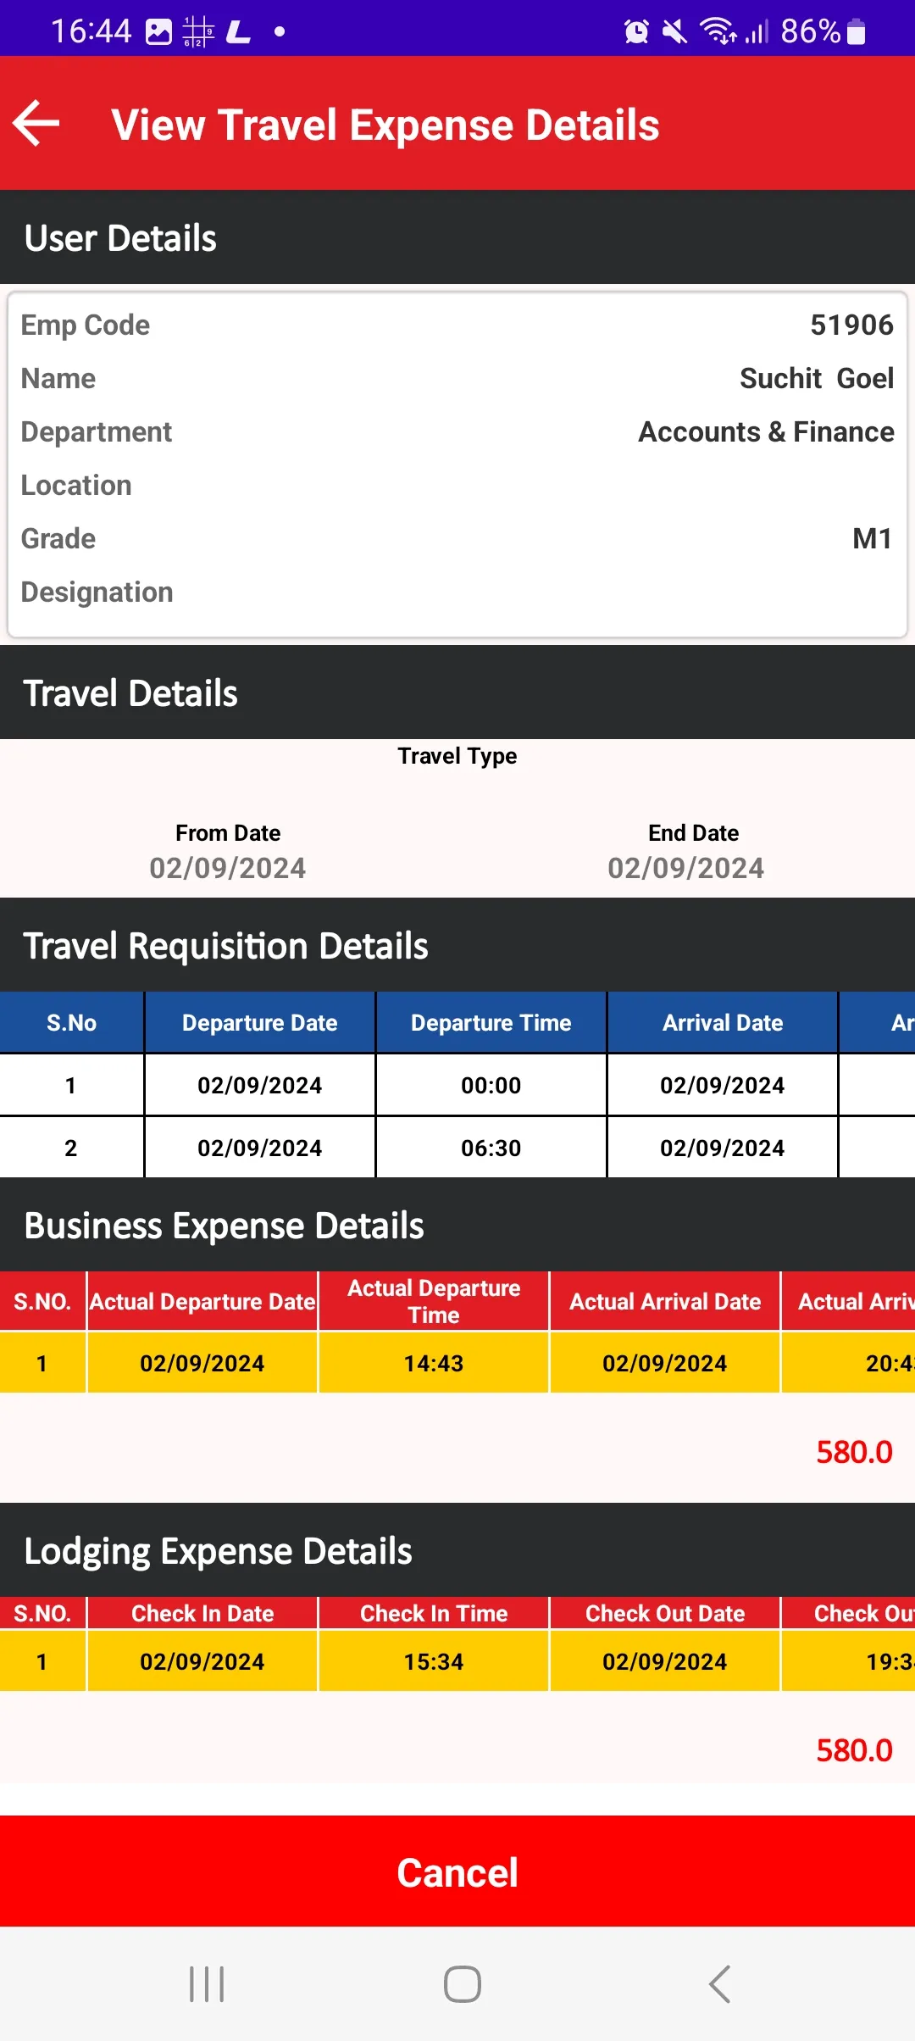915x2041 pixels.
Task: Open recent apps navigation button
Action: [207, 1984]
